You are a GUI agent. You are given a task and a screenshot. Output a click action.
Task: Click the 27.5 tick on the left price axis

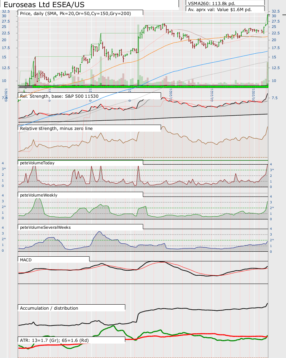(6, 21)
